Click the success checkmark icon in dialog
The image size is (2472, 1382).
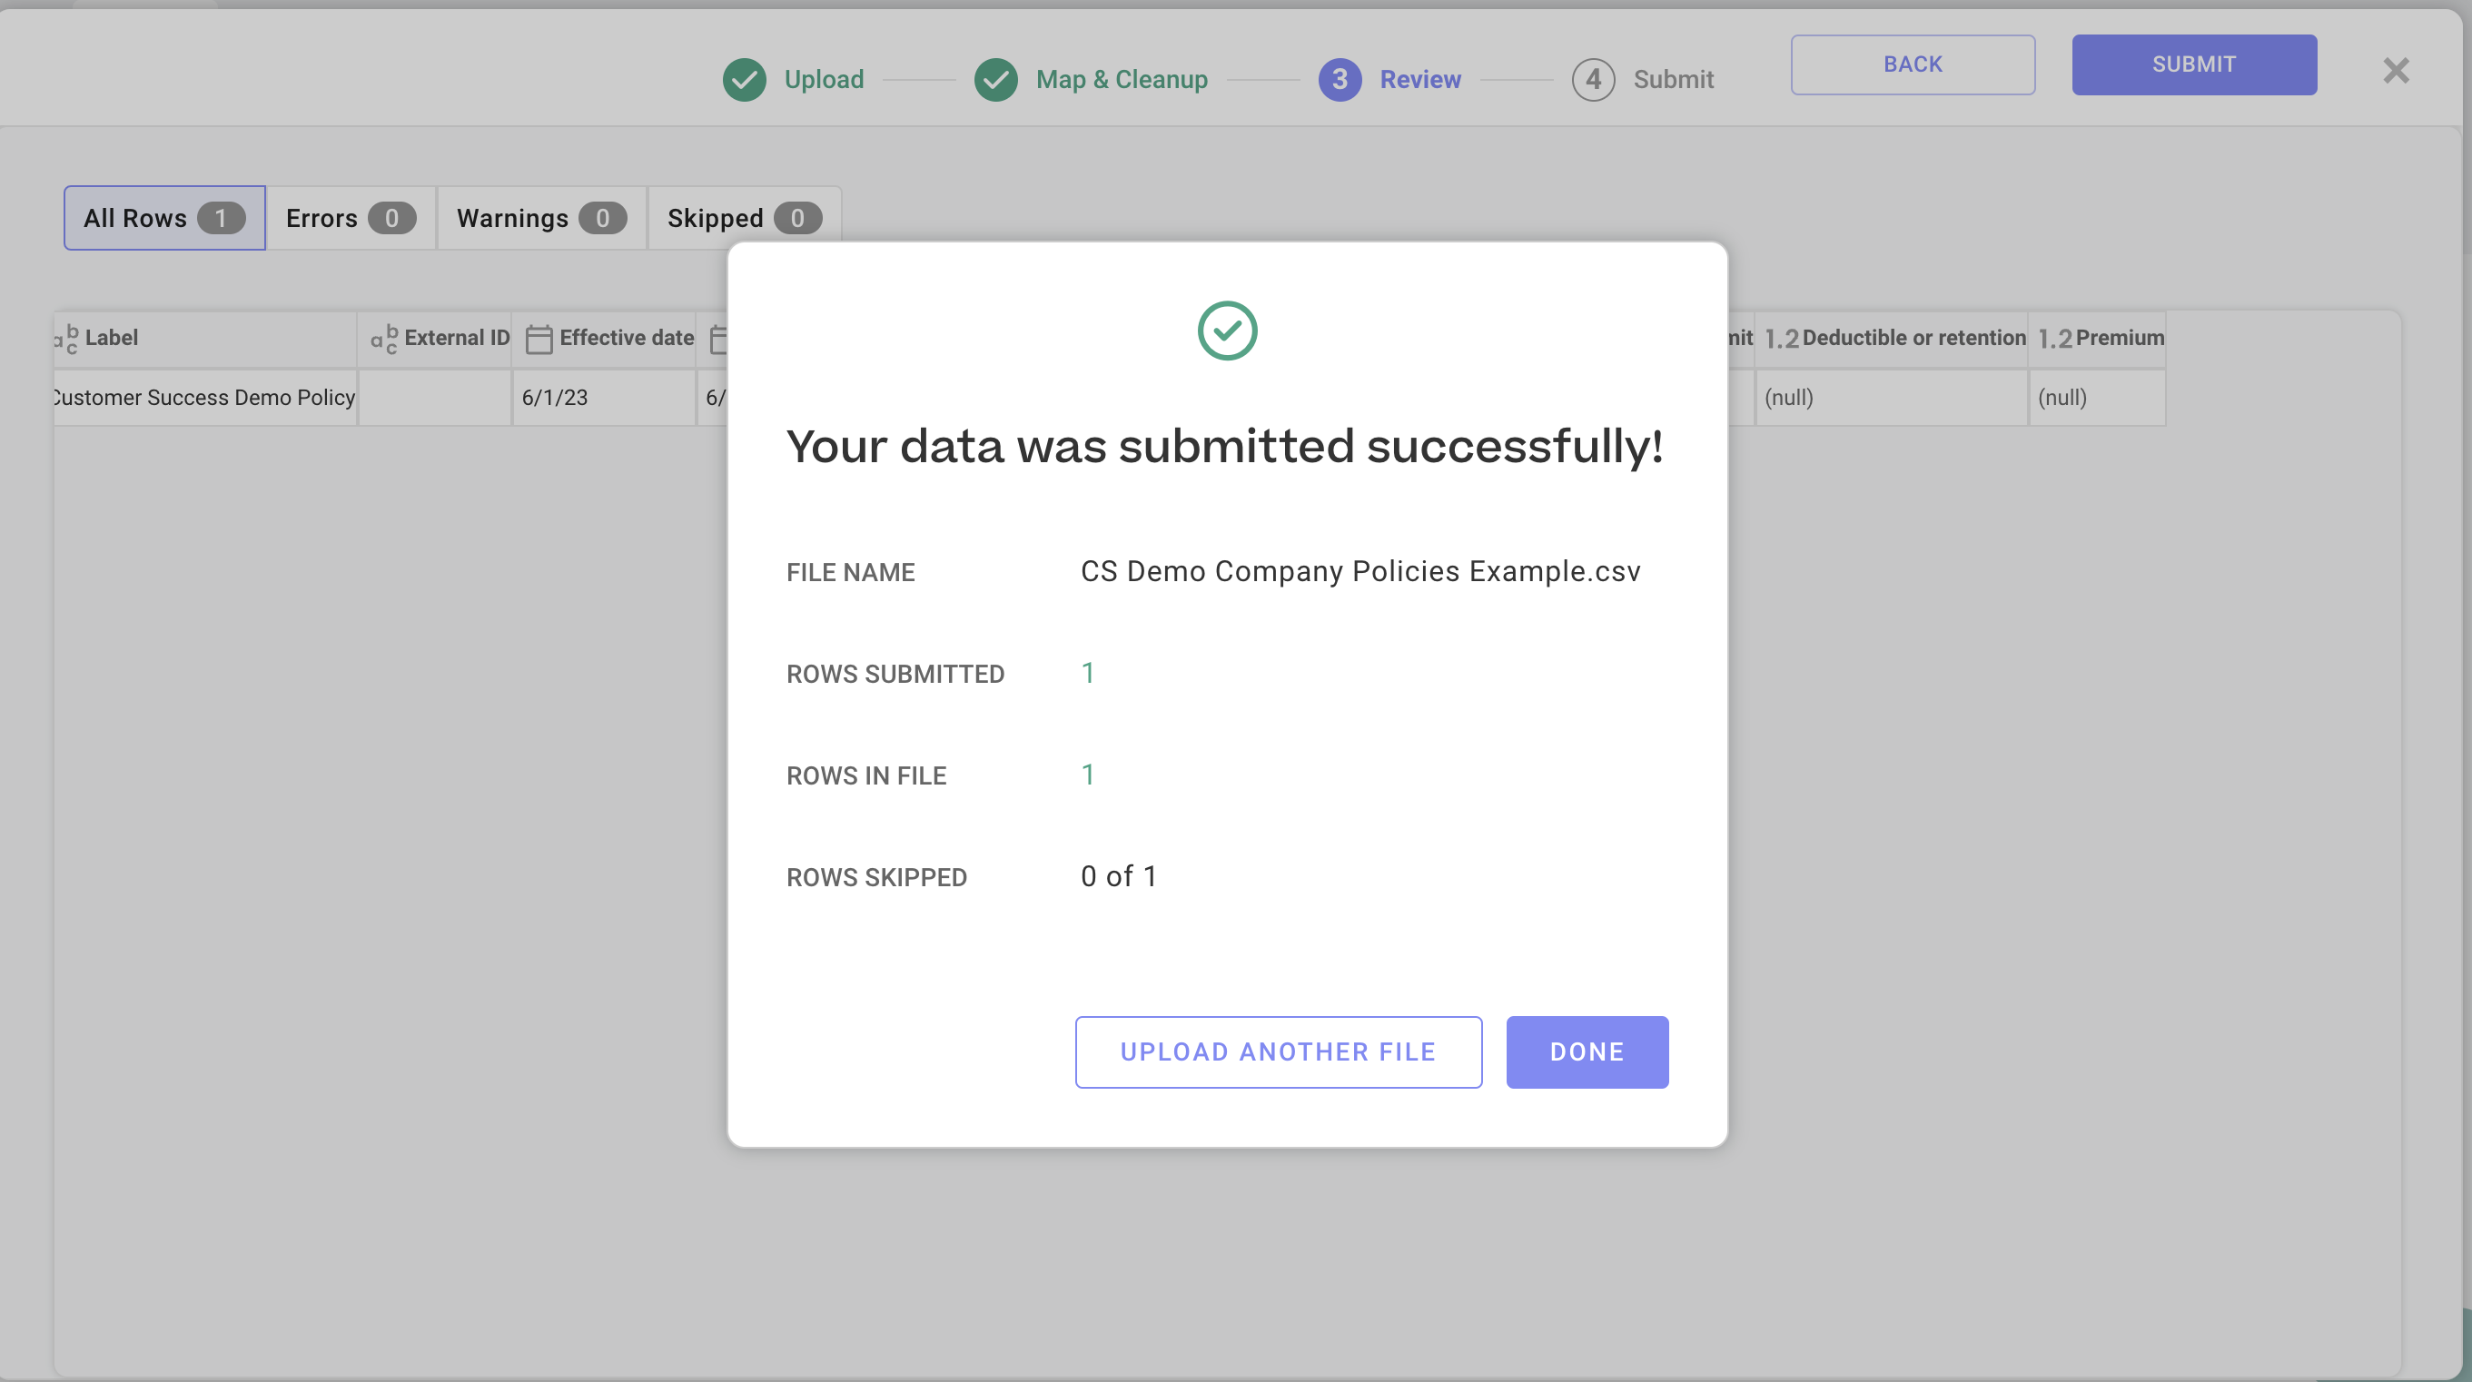[x=1227, y=331]
